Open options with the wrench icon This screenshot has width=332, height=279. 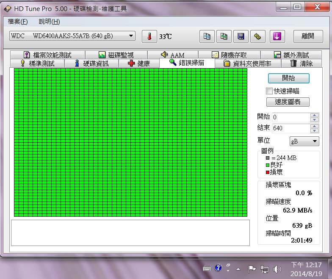coord(257,36)
